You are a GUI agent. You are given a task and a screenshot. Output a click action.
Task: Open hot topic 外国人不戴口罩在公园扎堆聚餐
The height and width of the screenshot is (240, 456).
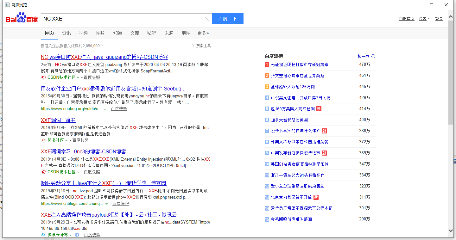coord(300,142)
